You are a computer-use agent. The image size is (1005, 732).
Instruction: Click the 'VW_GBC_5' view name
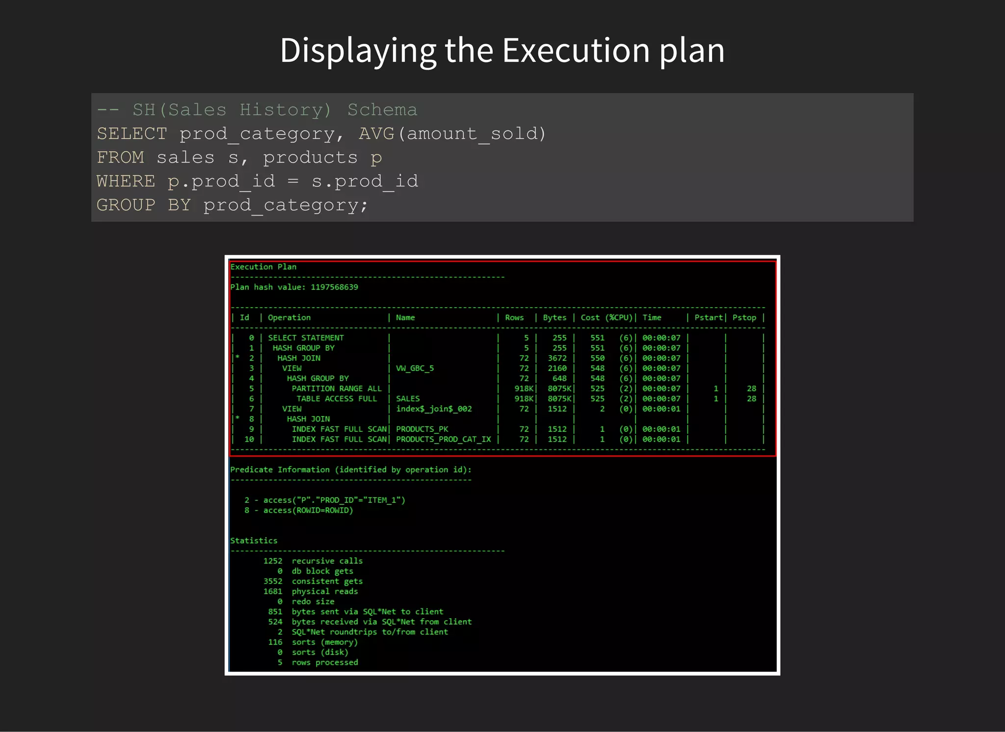pyautogui.click(x=415, y=368)
